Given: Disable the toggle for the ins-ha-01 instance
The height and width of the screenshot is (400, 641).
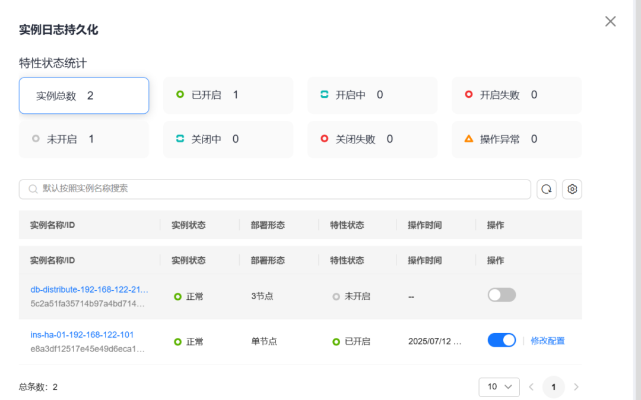Looking at the screenshot, I should click(x=502, y=340).
